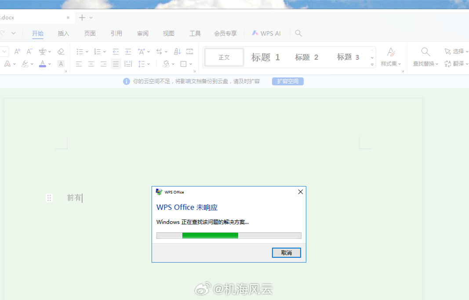The width and height of the screenshot is (469, 300).
Task: Open the phonetic guide dropdown arrow
Action: (50, 52)
